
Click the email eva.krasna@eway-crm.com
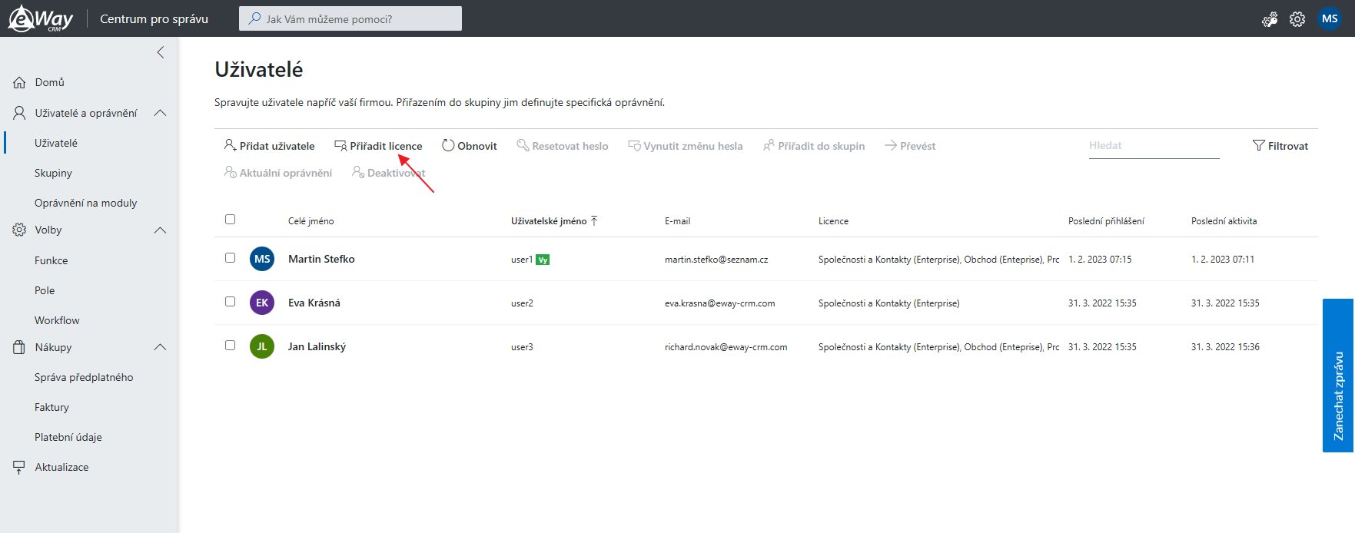tap(719, 303)
